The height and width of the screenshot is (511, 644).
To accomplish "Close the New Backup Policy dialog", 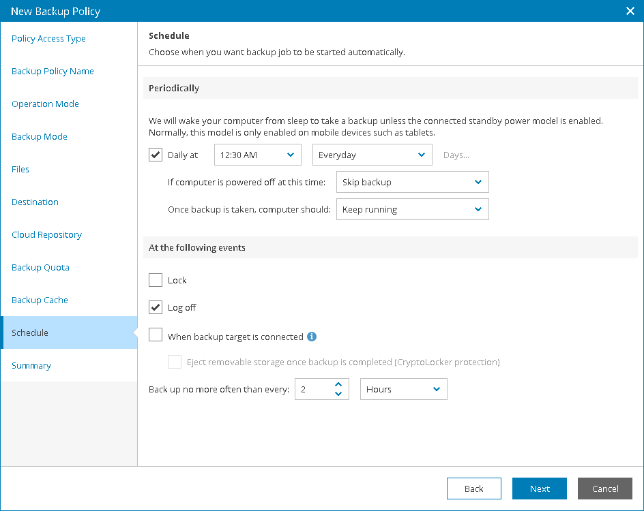I will [x=630, y=11].
